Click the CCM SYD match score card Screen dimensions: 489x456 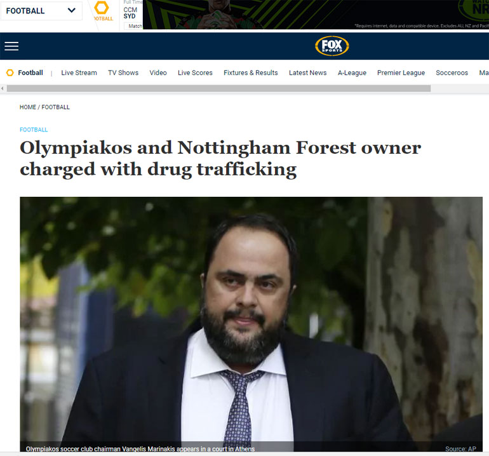(131, 15)
